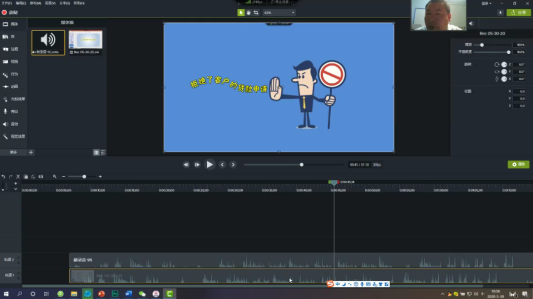Click the position Z value field

(520, 106)
